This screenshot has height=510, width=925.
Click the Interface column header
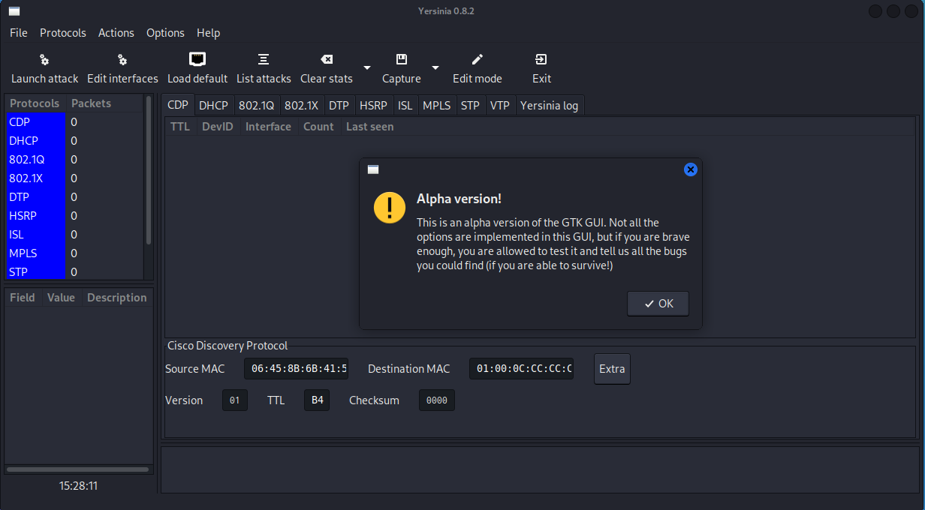[x=268, y=127]
